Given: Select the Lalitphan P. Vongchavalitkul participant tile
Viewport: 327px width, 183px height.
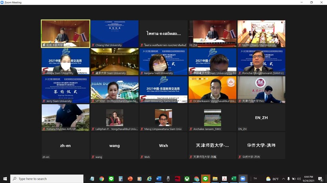Looking at the screenshot, I should point(115,118).
